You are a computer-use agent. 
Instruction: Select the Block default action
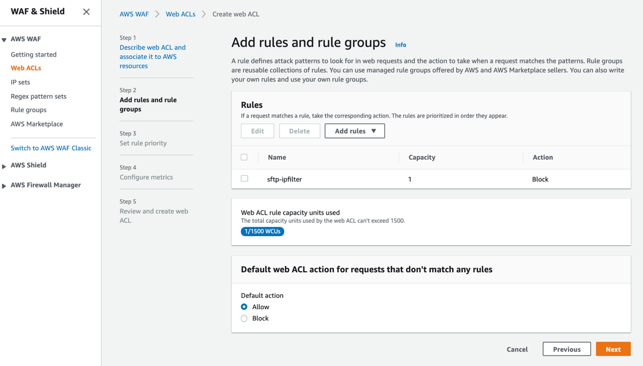244,318
